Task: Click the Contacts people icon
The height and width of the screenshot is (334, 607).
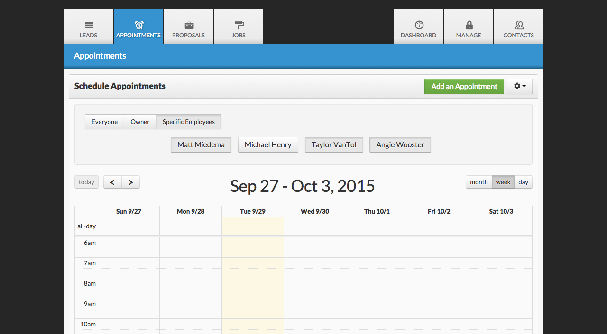Action: pos(519,25)
